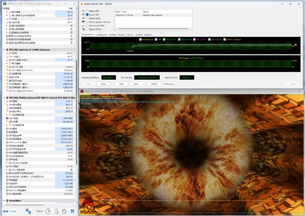Enable Stress system memory checkbox

[x=87, y=22]
